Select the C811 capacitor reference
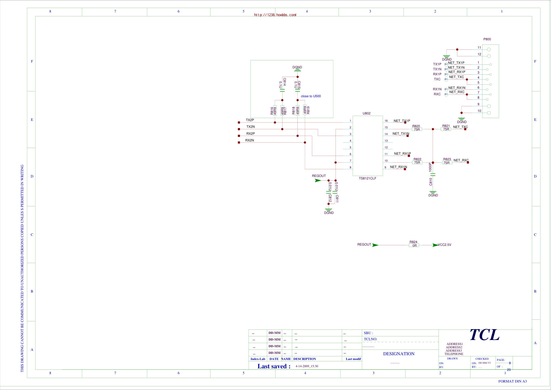The image size is (551, 390). coord(337,198)
